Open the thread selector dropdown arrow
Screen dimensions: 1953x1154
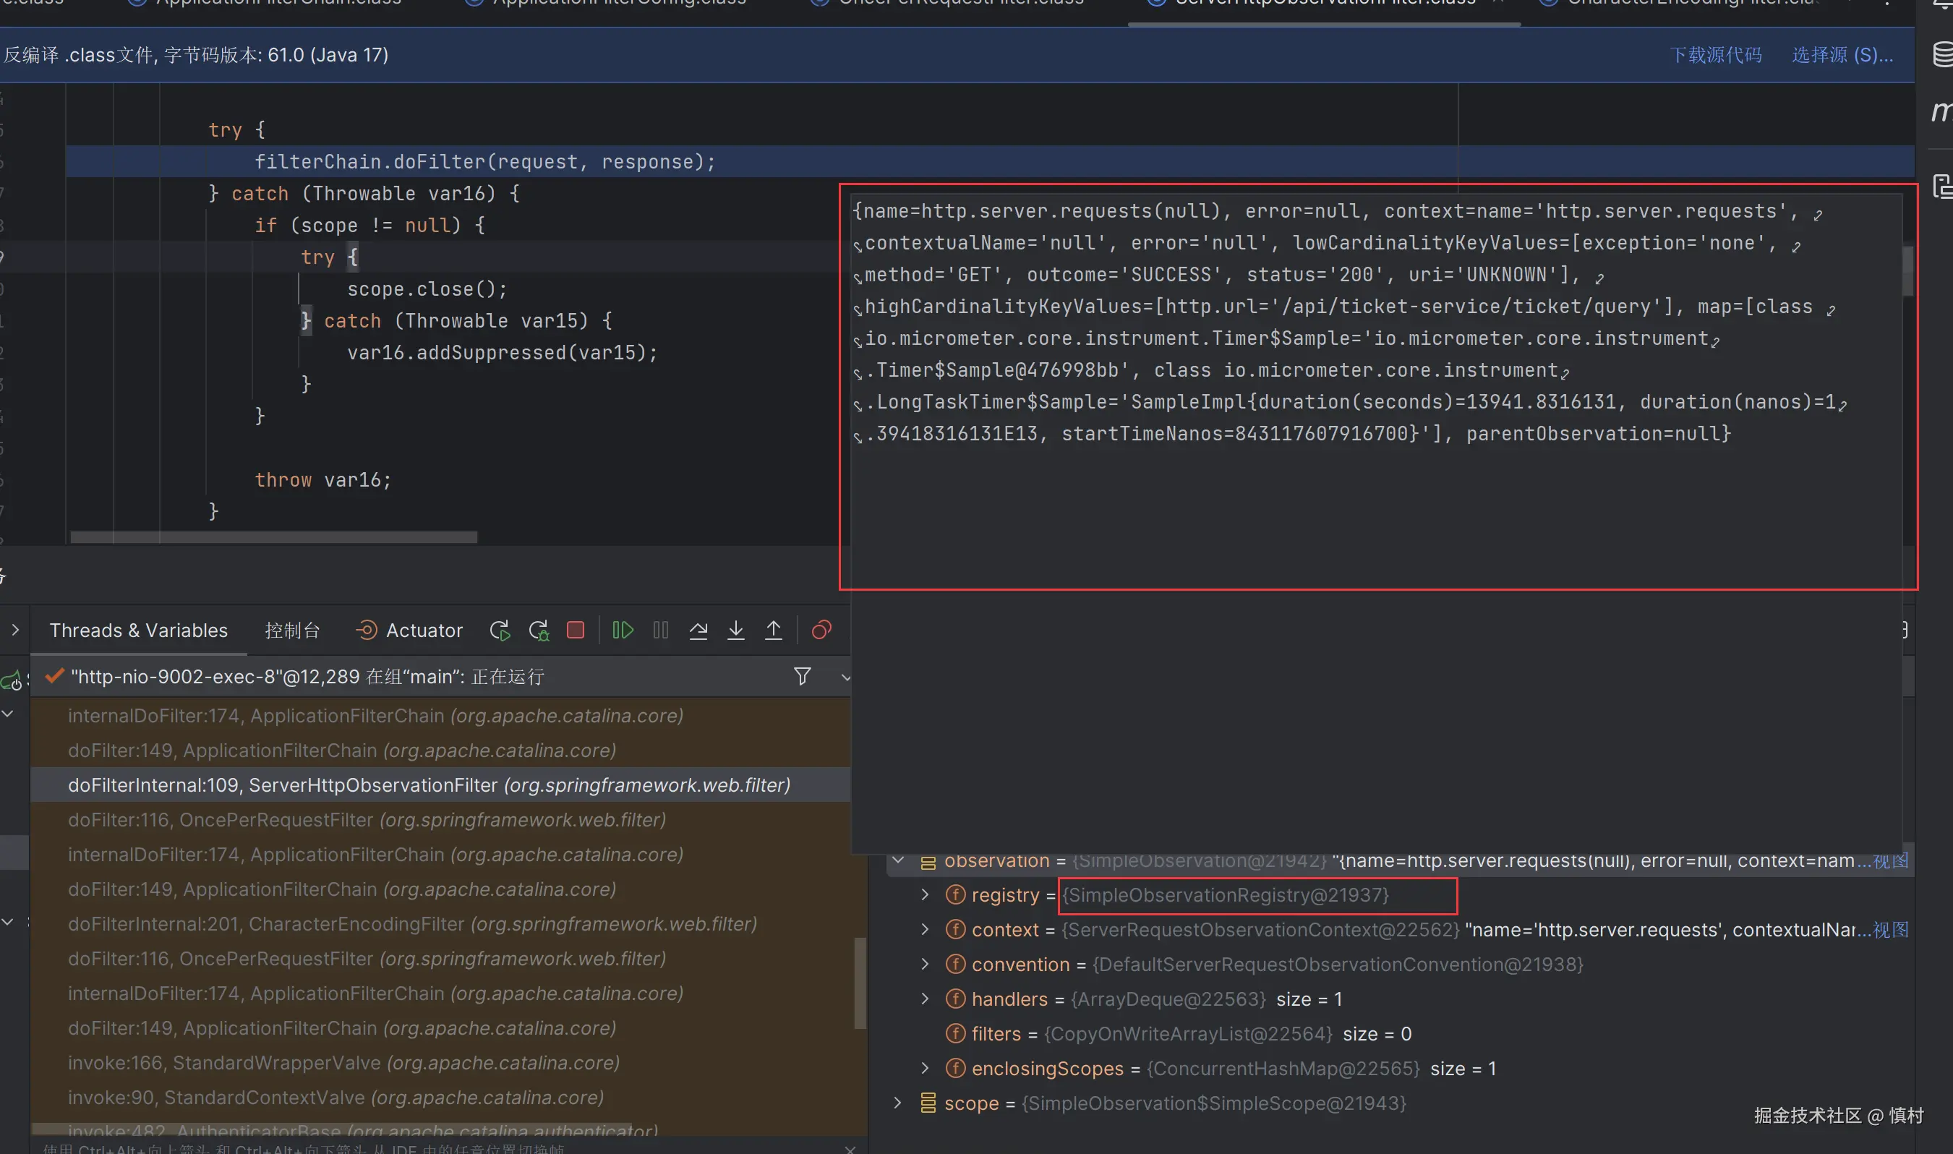click(846, 678)
